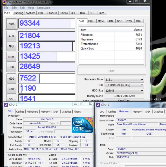Image resolution: width=166 pixels, height=167 pixels.
Task: Open the File menu in CrystalMark
Action: click(x=6, y=8)
